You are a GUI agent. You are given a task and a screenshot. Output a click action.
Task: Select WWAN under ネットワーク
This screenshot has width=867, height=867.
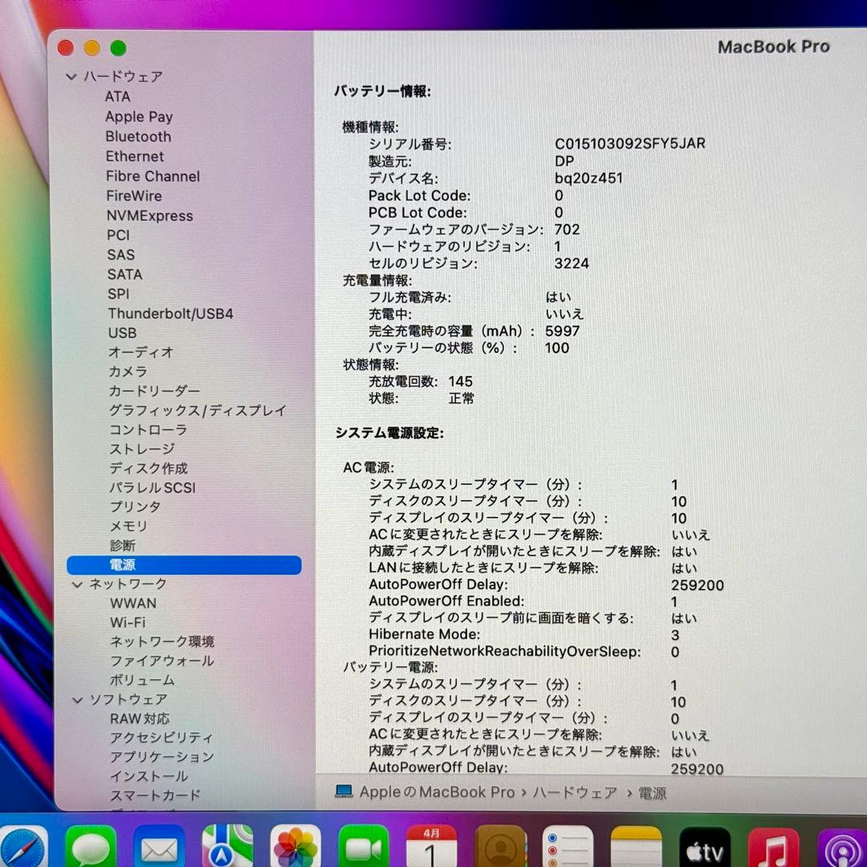pos(133,603)
